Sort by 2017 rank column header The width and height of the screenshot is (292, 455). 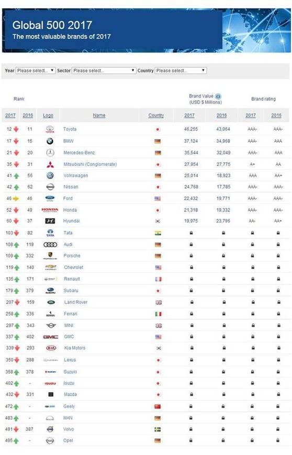10,115
